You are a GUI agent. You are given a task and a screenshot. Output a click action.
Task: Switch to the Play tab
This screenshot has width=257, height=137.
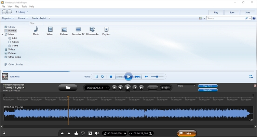tap(216, 12)
